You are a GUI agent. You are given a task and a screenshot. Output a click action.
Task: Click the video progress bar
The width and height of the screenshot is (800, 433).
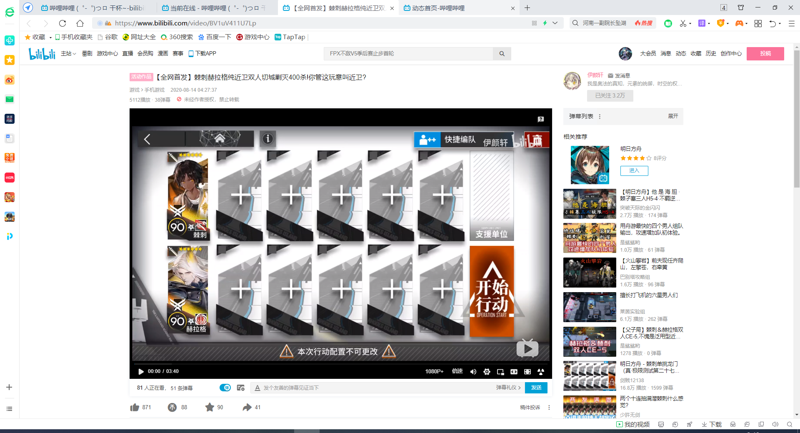tap(340, 364)
